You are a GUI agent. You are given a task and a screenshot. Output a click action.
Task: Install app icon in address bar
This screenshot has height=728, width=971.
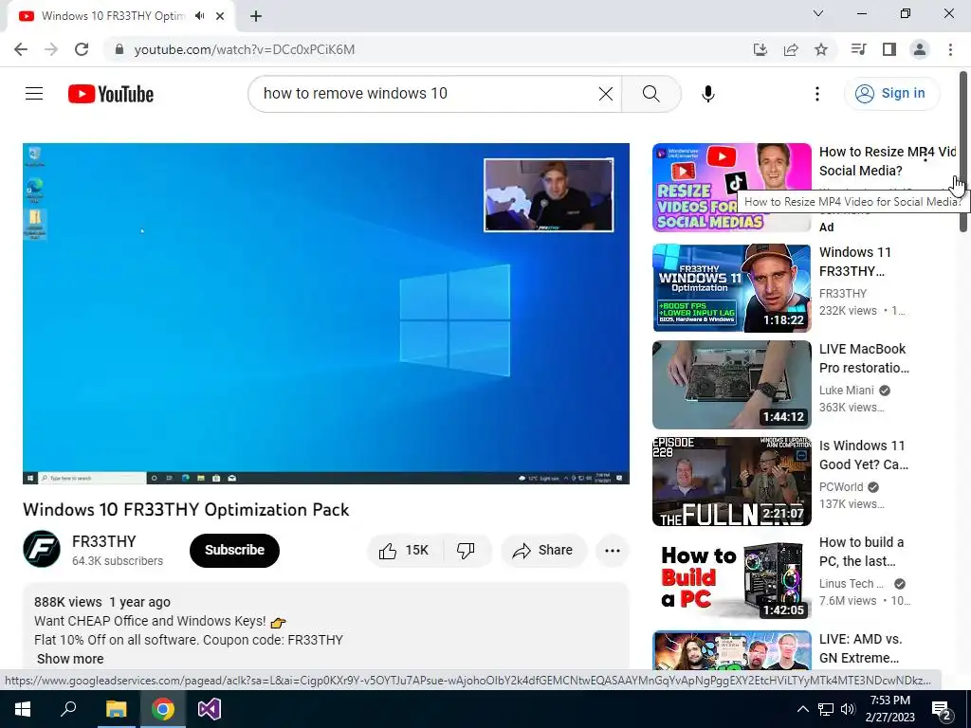coord(760,49)
